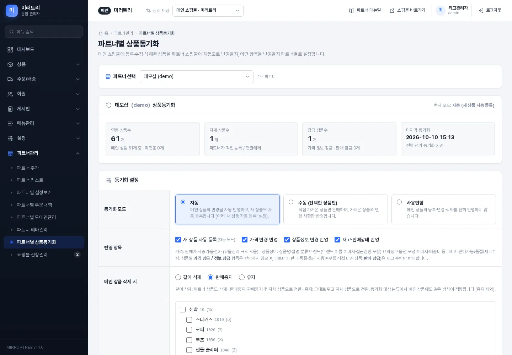Open the 관리 대상 shopping mall dropdown
The image size is (512, 355).
[208, 11]
